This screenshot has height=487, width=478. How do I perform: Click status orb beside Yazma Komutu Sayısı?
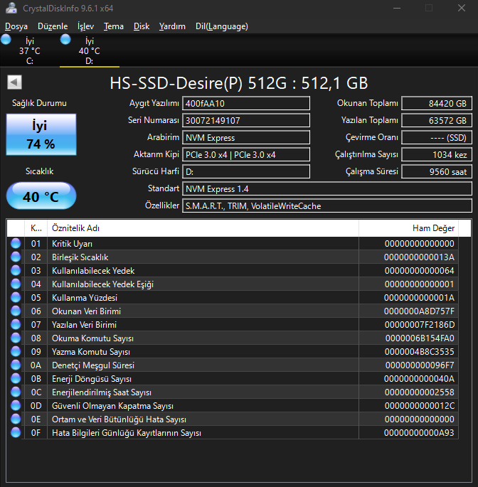click(x=16, y=352)
